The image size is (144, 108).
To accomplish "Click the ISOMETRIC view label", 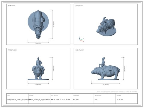I will coord(79,6).
